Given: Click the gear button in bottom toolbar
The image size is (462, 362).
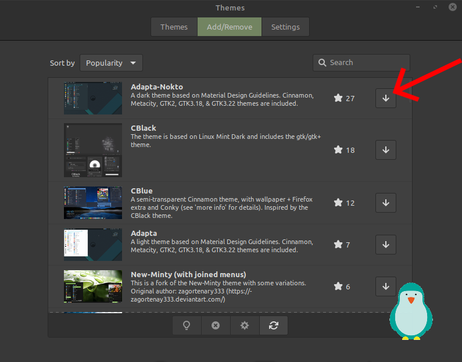Looking at the screenshot, I should (245, 325).
